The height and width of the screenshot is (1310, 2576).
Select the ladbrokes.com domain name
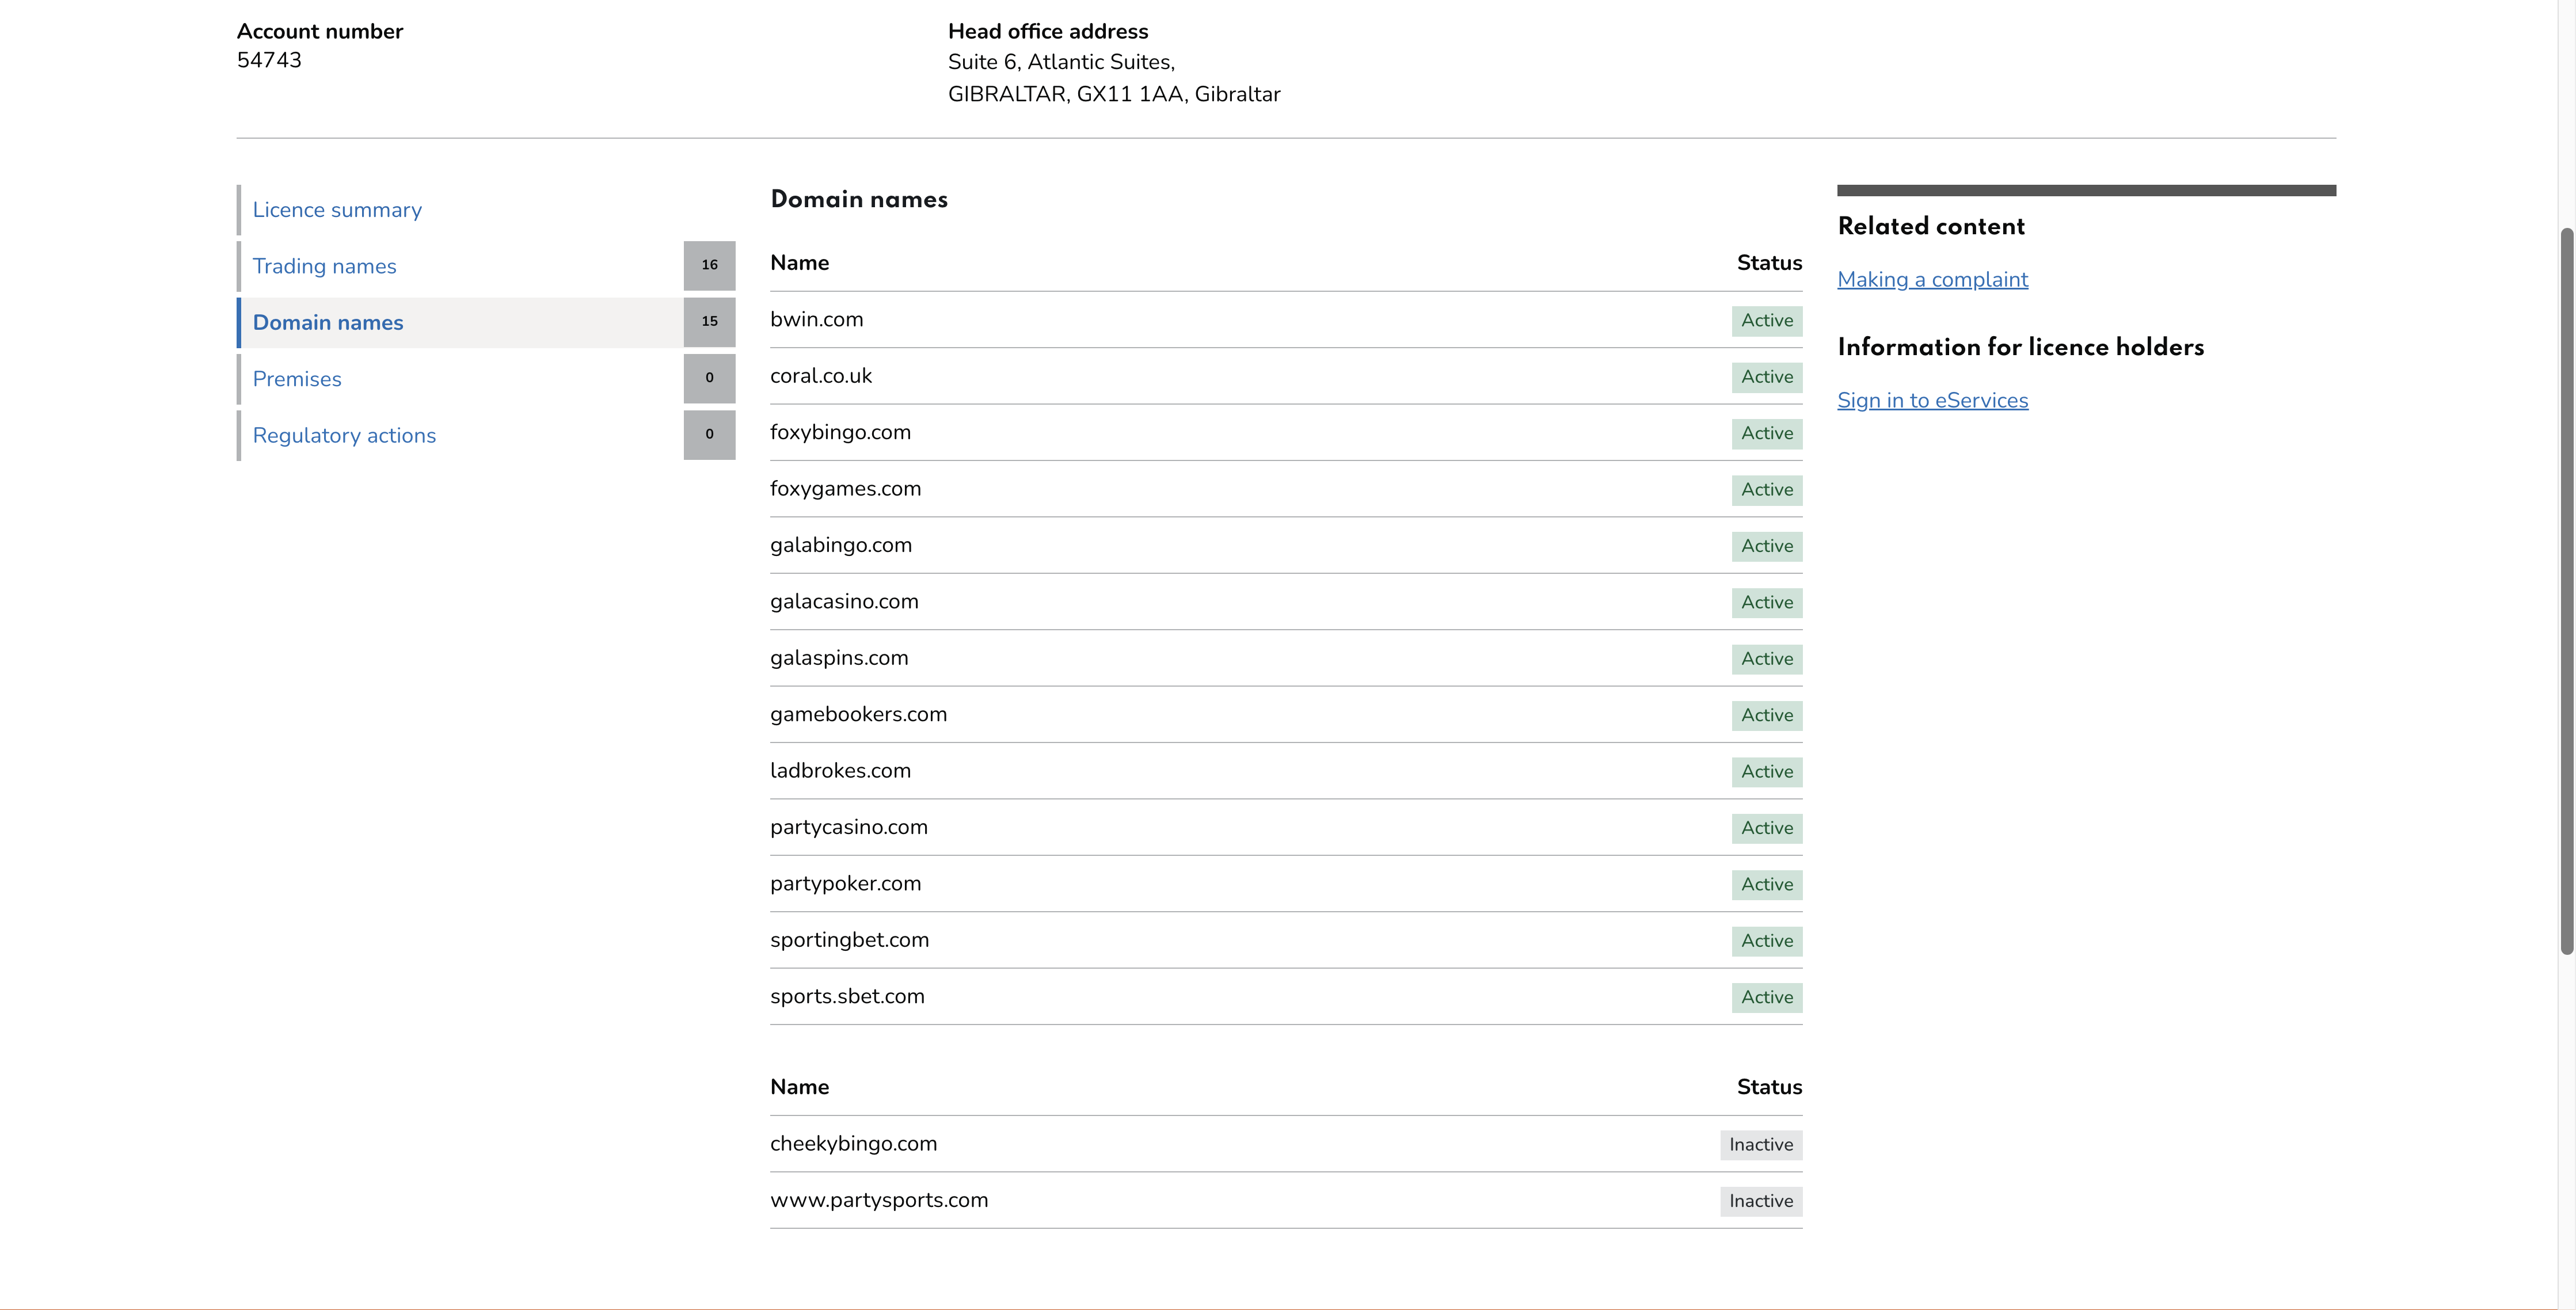(840, 771)
